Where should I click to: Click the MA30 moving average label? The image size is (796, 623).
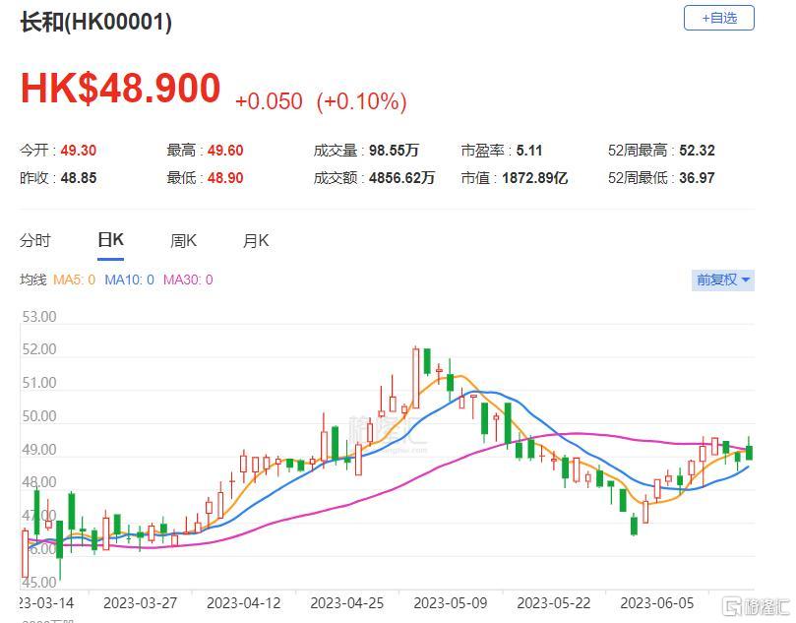[x=188, y=280]
